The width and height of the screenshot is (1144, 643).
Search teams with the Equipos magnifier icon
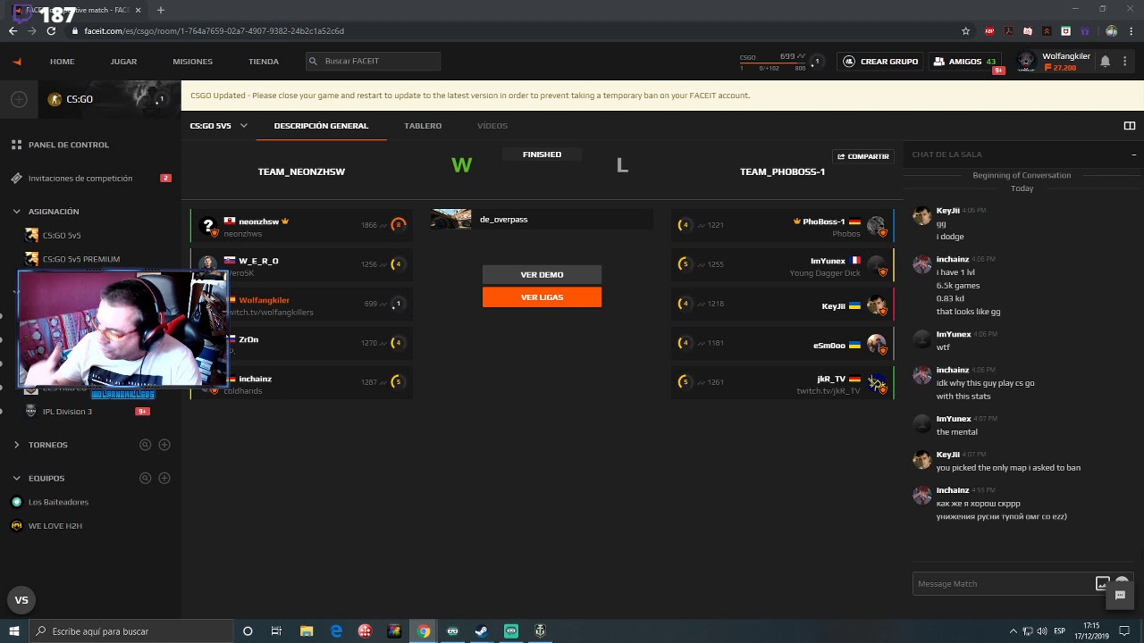[145, 479]
